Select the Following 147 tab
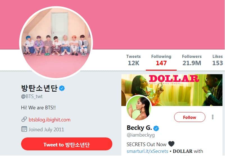225x156 pixels. [161, 60]
